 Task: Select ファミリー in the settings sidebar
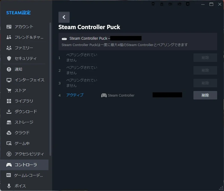tap(24, 48)
